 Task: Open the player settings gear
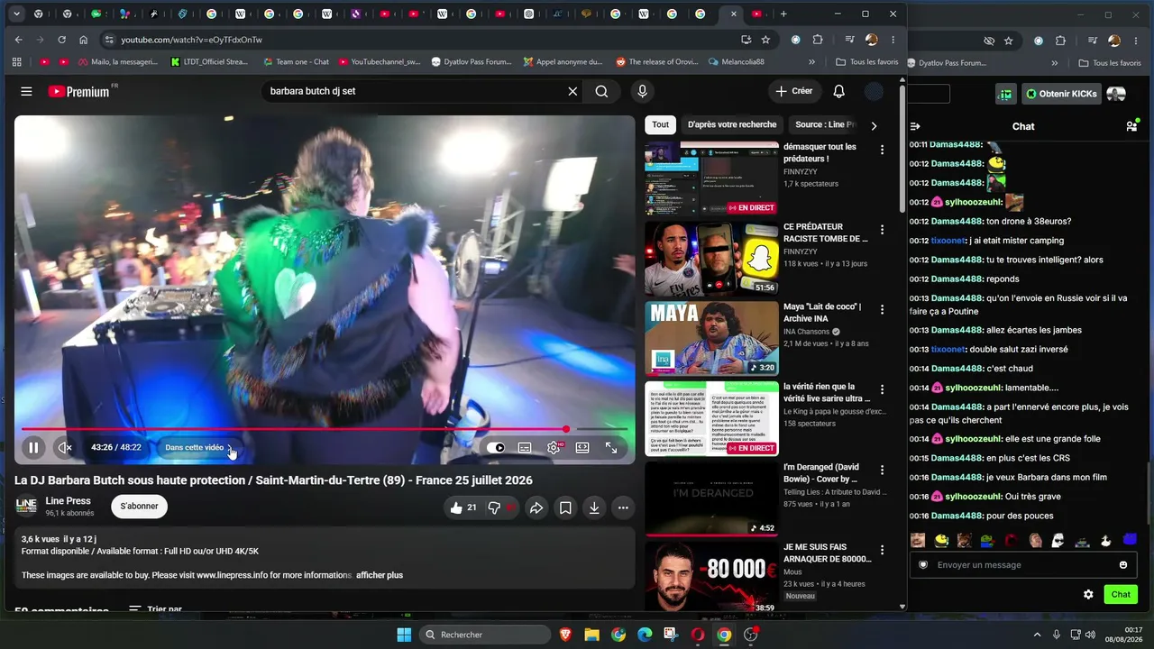click(554, 447)
